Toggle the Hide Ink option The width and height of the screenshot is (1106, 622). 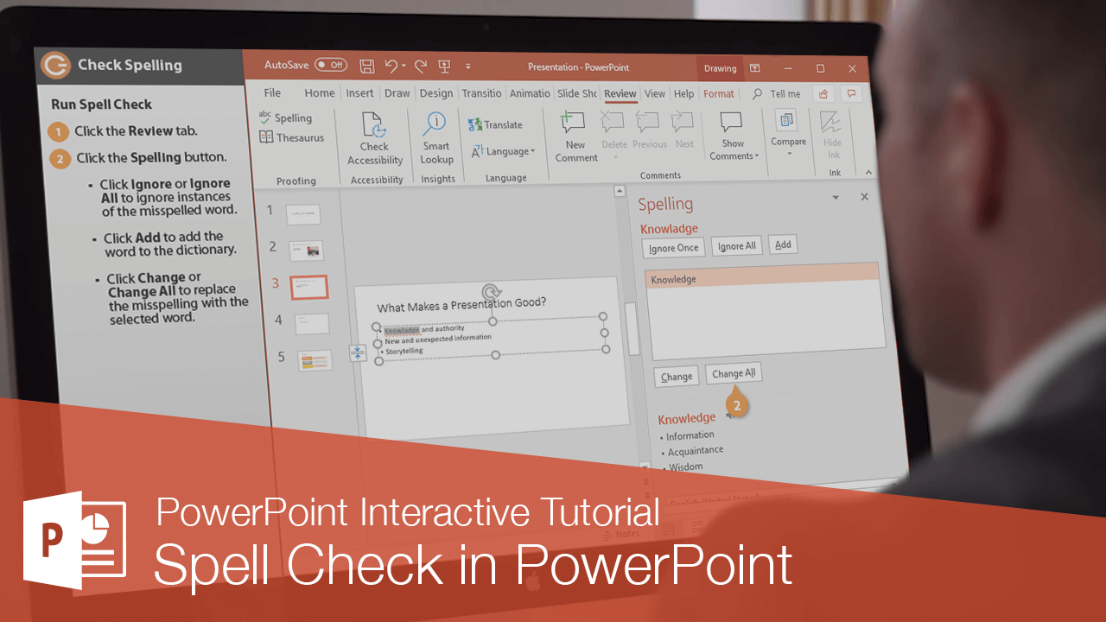(831, 135)
